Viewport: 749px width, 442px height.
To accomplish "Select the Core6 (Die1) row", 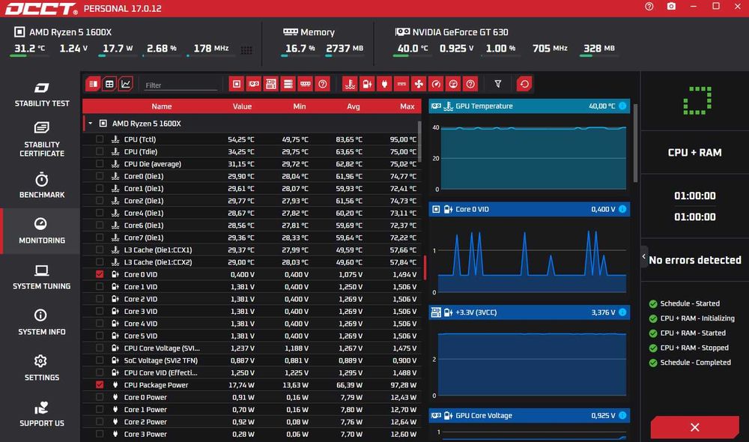I will (x=252, y=225).
